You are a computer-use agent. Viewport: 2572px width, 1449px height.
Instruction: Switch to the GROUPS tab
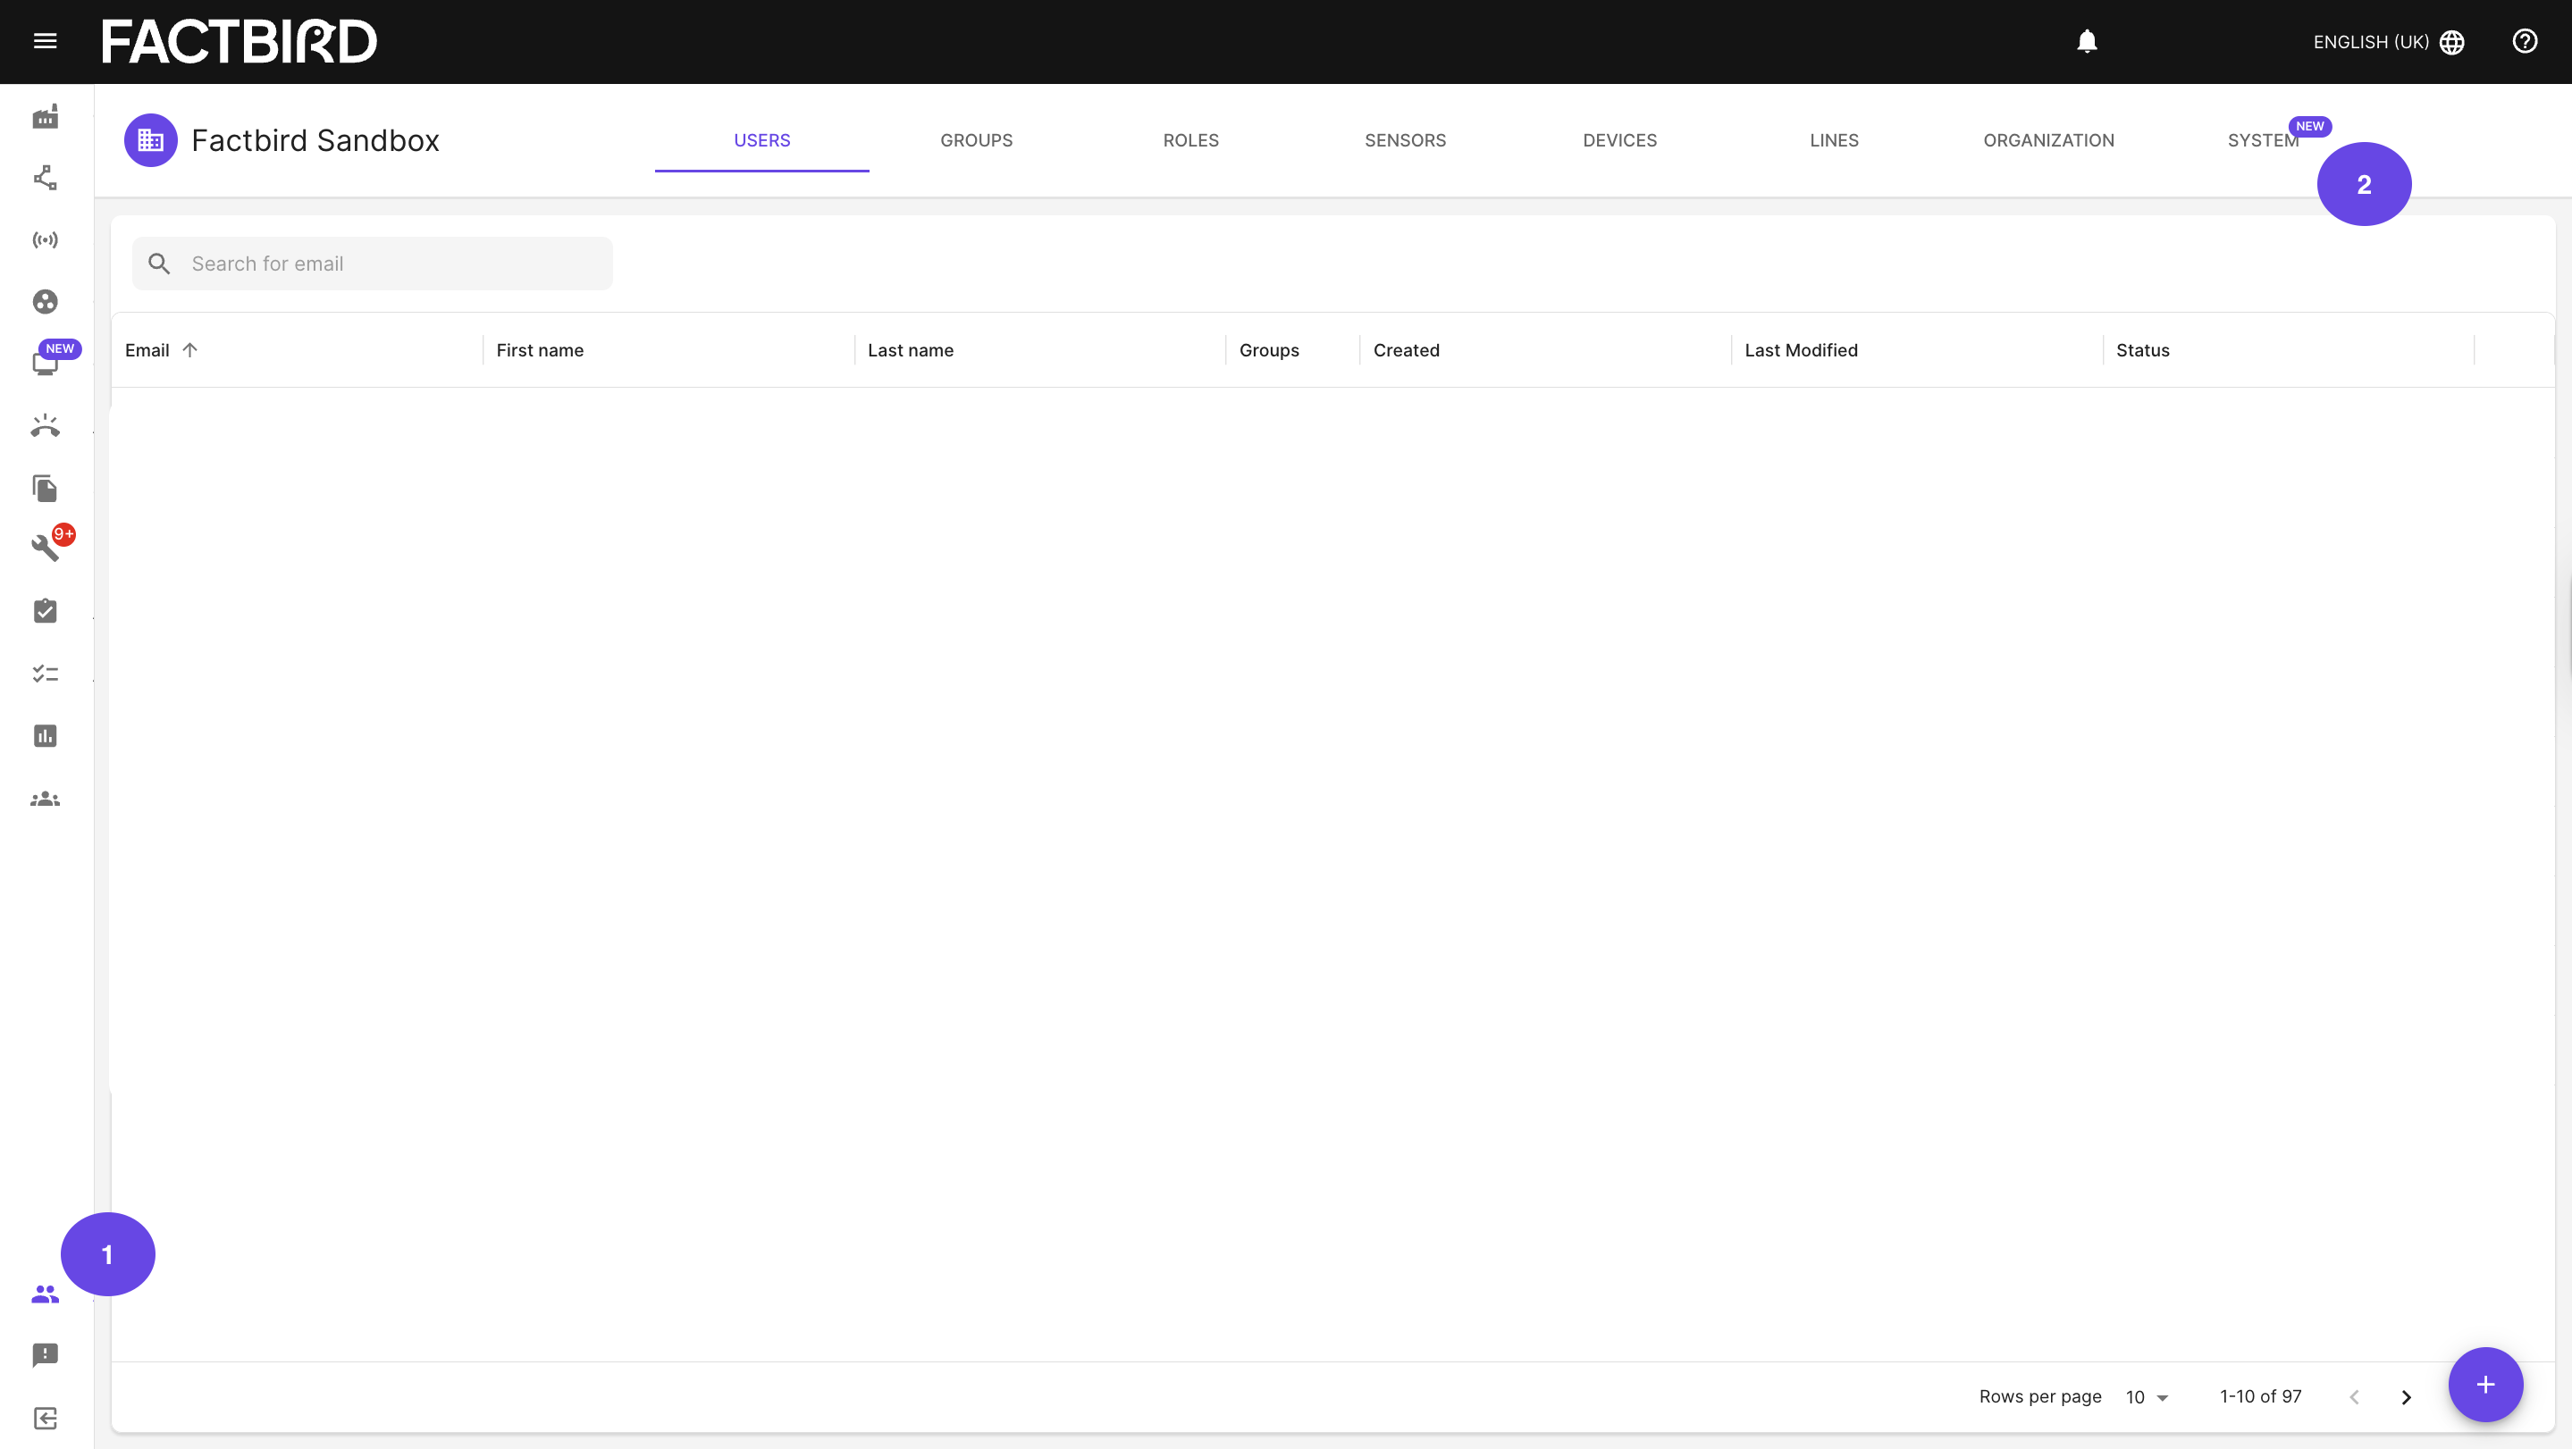pos(977,141)
